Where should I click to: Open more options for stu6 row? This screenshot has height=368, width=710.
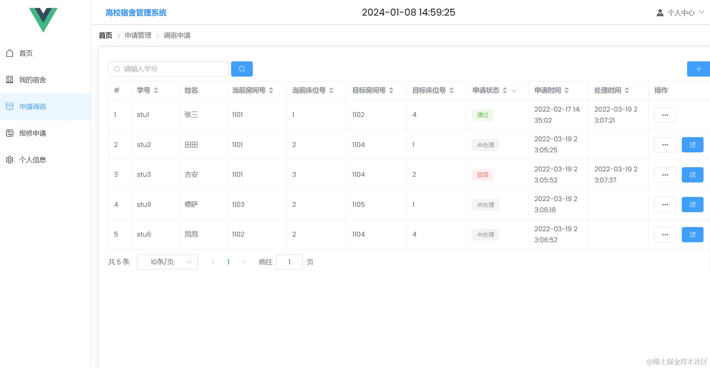(665, 235)
